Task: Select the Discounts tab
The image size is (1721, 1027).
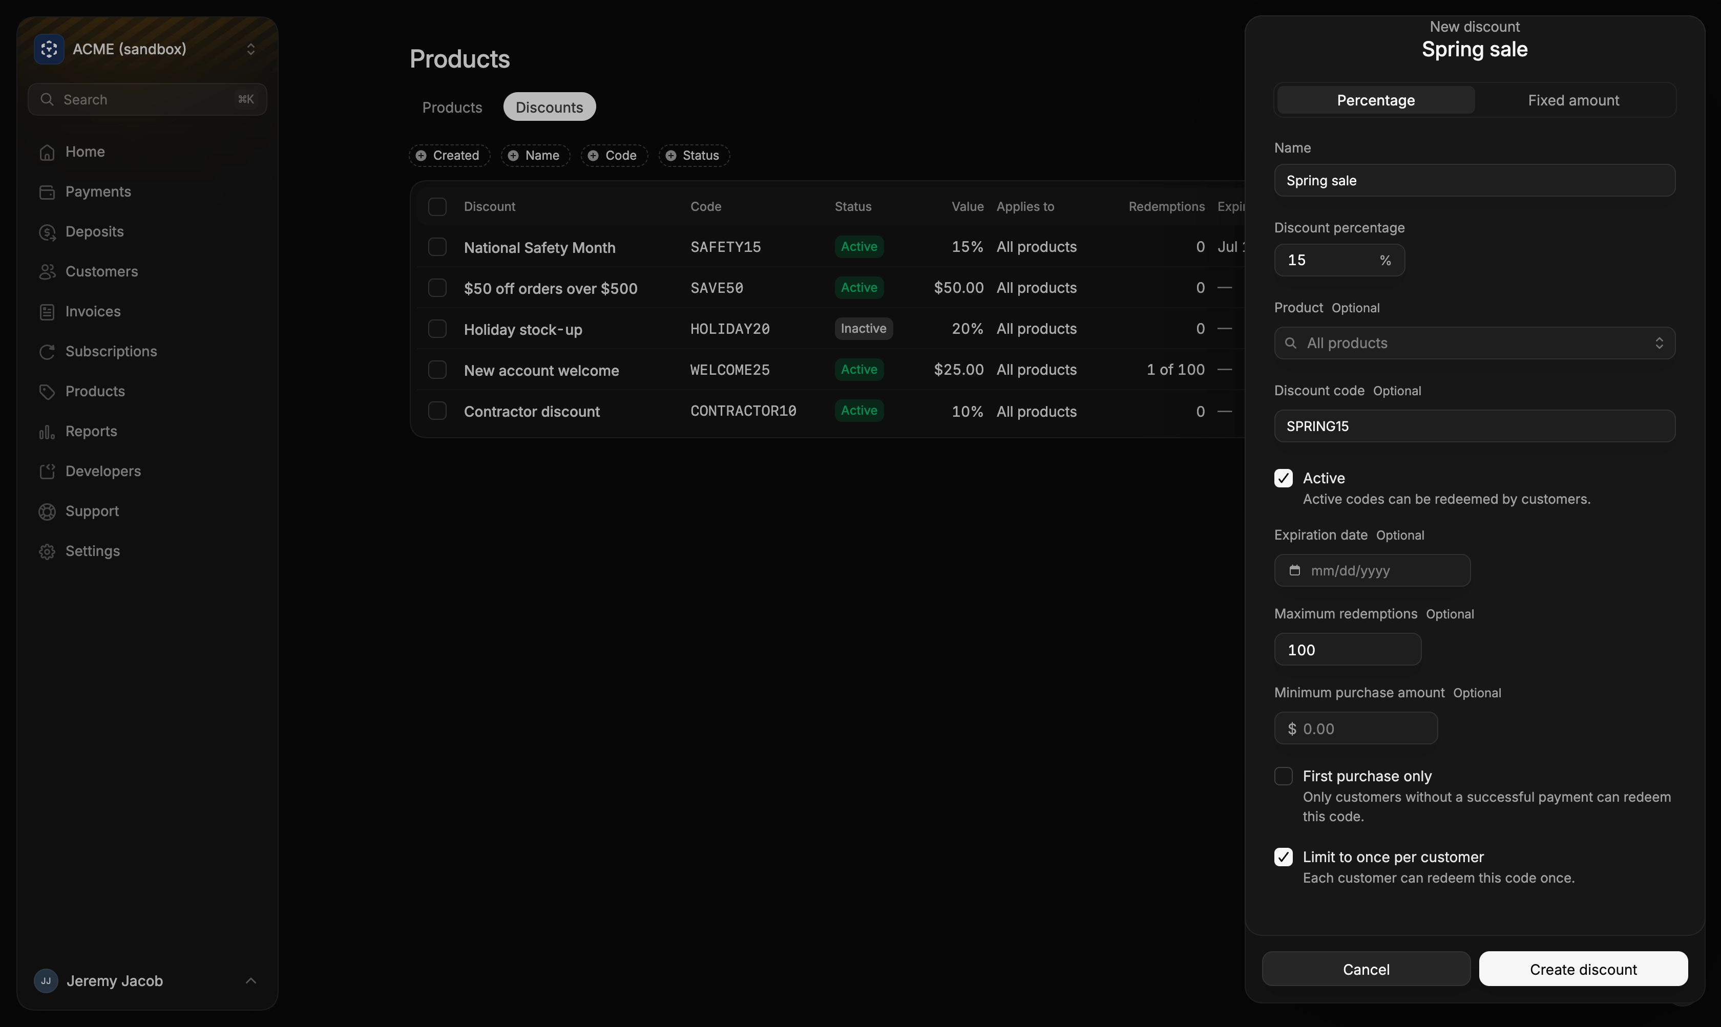Action: [549, 108]
